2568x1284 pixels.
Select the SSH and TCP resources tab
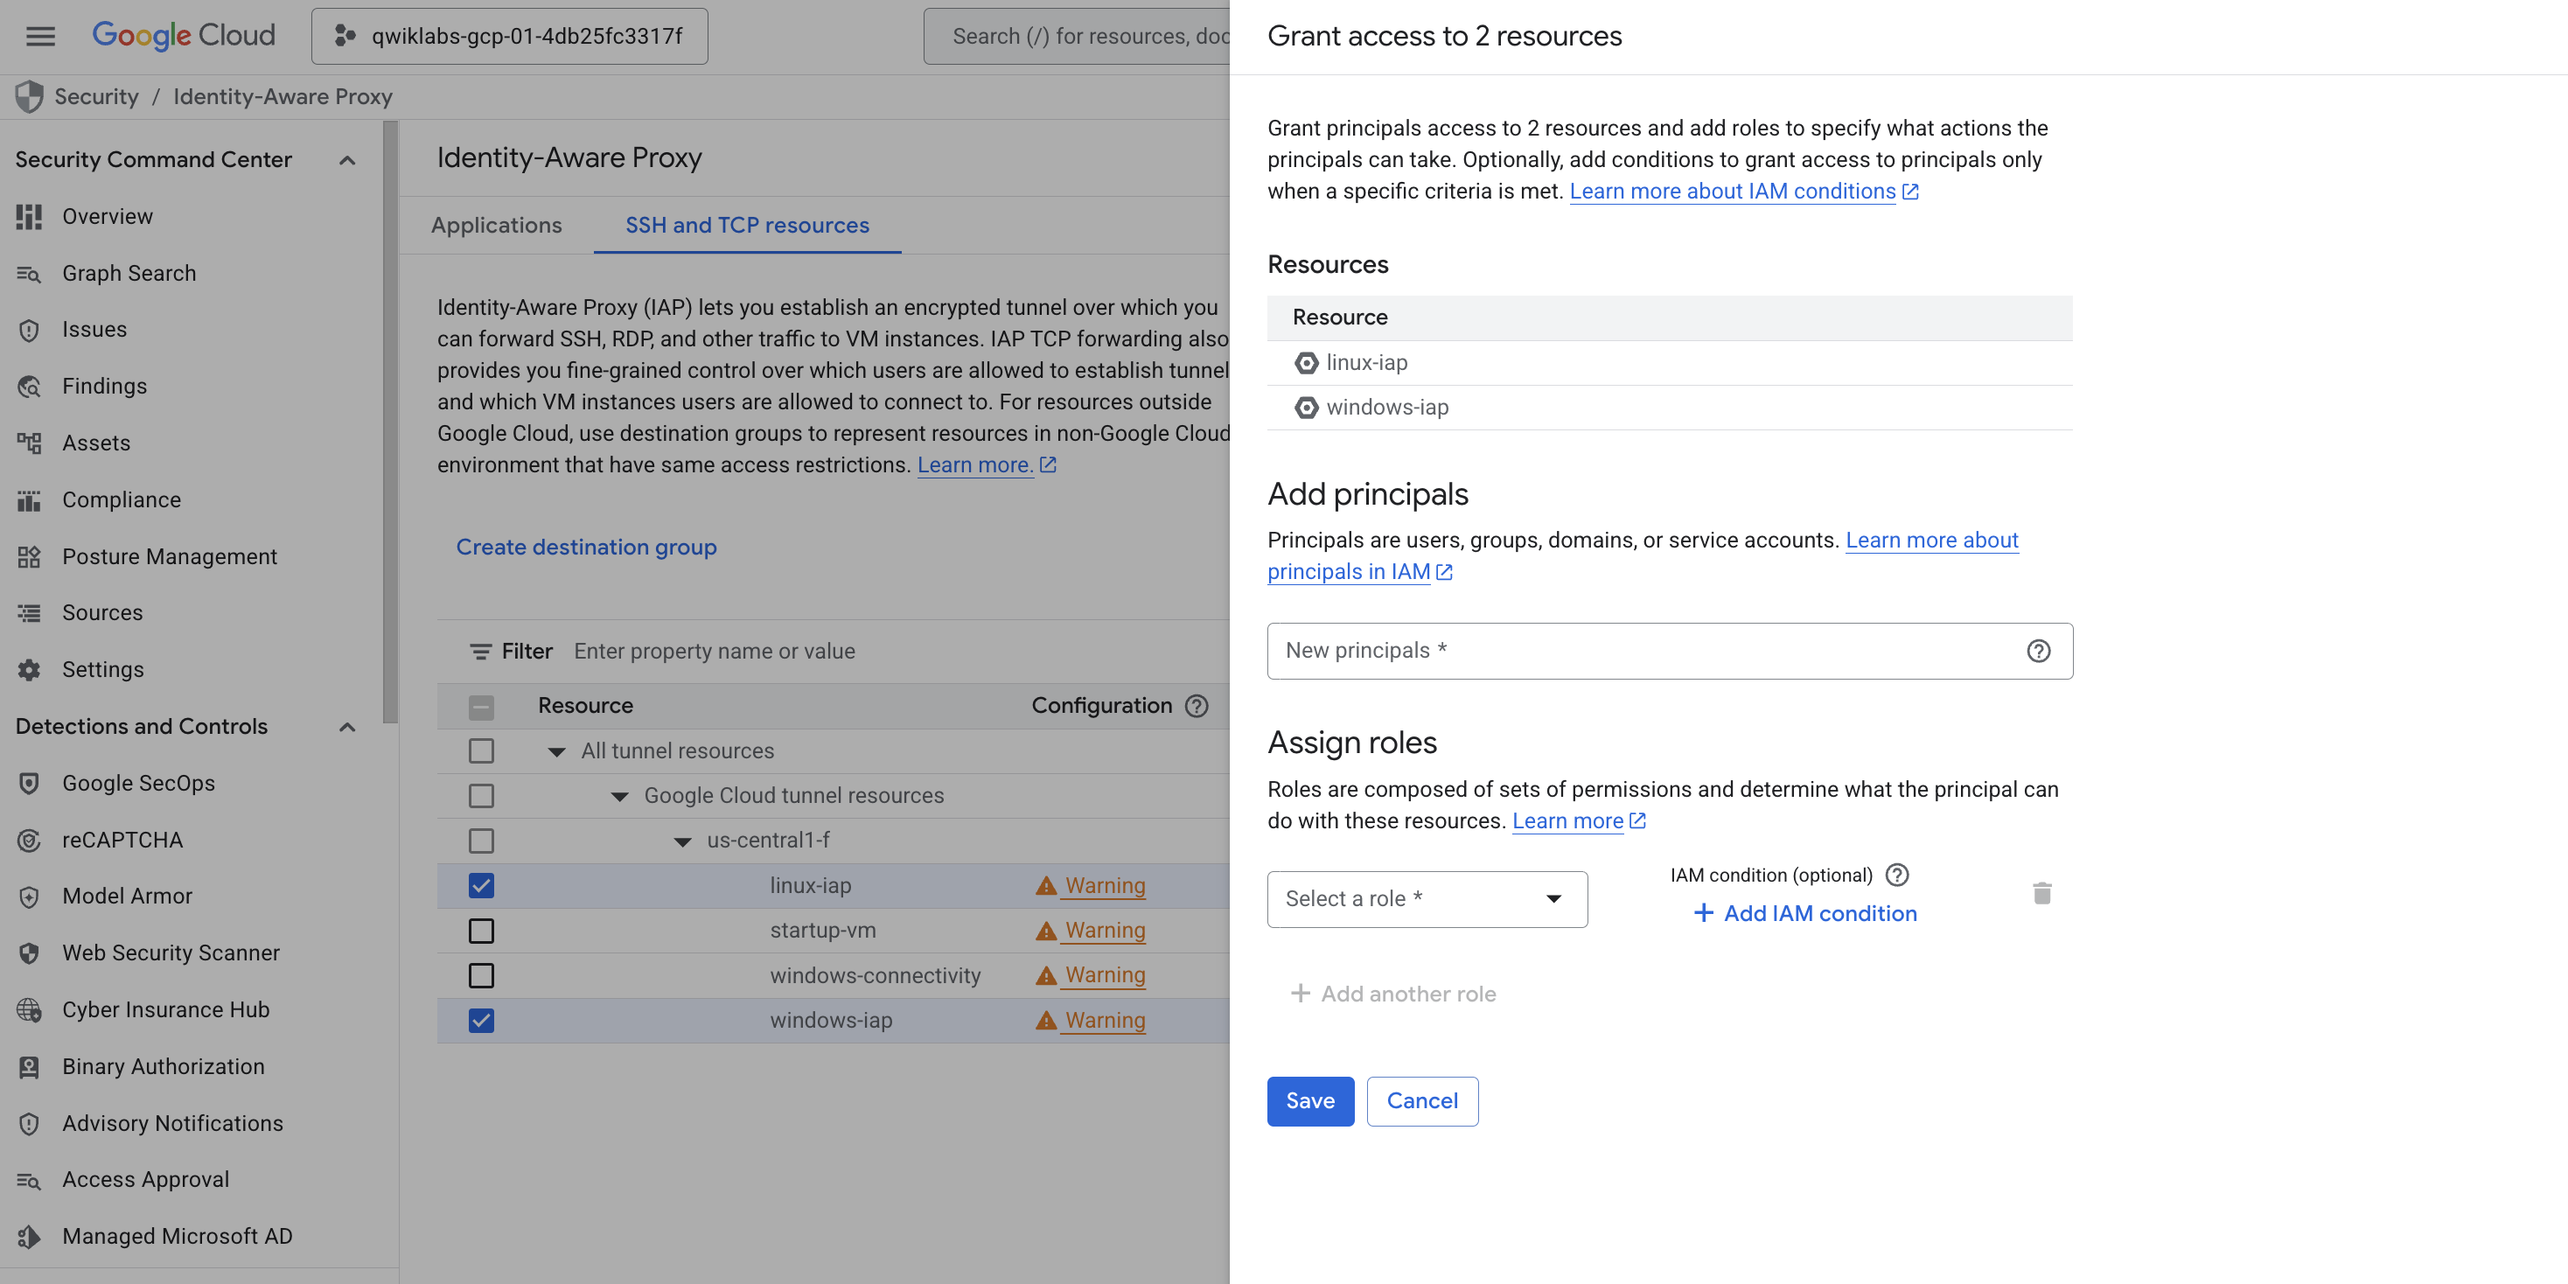pos(747,226)
